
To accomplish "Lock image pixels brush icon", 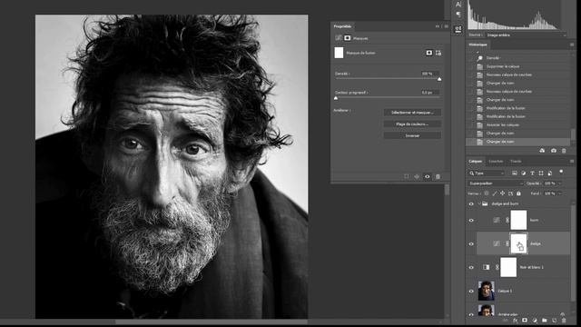I will (495, 193).
